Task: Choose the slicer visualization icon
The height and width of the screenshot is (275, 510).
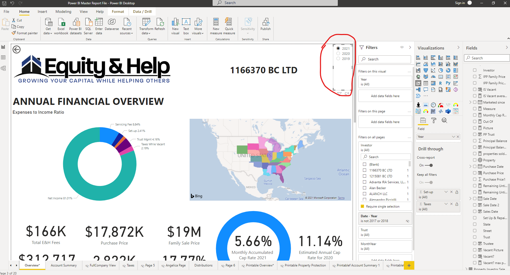Action: 418,83
